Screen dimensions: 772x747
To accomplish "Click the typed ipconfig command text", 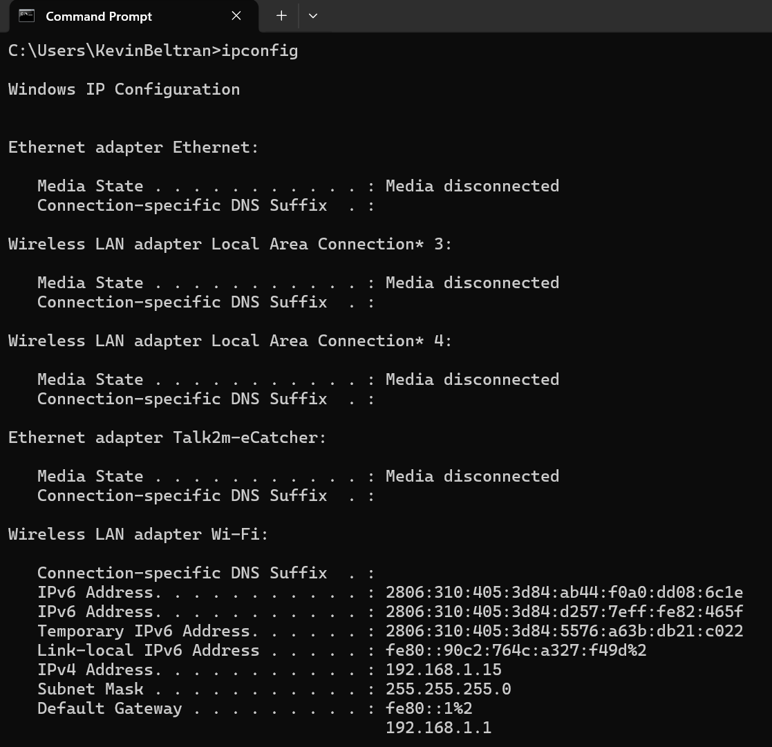I will click(x=259, y=50).
